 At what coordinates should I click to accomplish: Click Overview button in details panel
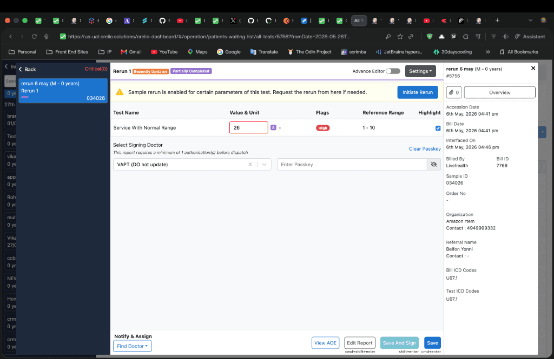[499, 92]
